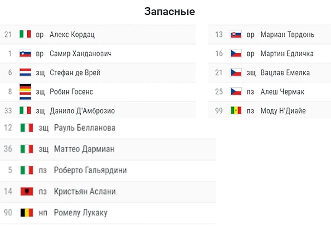Open player Данило Д'Амброзио

click(82, 111)
